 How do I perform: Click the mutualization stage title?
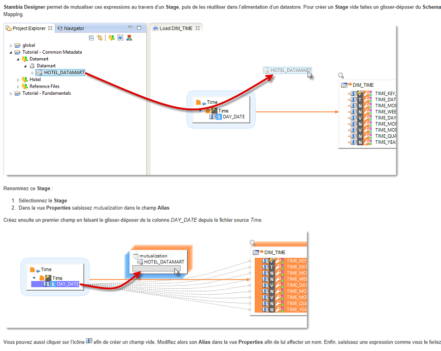pos(153,256)
